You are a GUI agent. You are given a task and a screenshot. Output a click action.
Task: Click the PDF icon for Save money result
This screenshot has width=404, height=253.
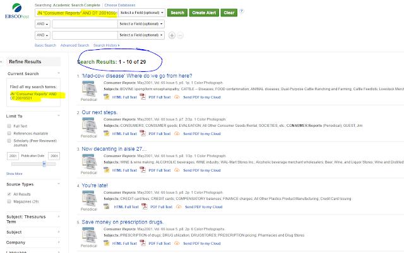coord(143,243)
